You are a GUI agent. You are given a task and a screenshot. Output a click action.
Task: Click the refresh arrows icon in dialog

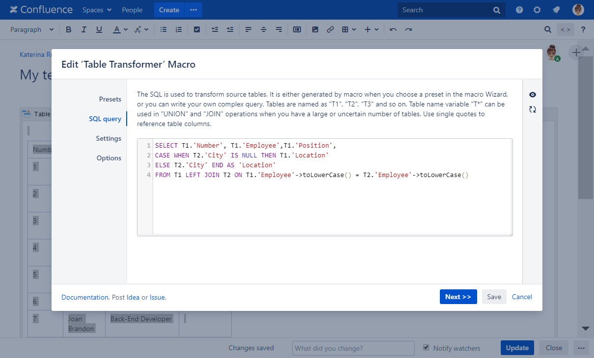[x=533, y=109]
